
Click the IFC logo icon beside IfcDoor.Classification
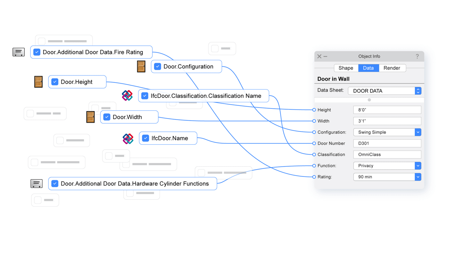point(127,96)
